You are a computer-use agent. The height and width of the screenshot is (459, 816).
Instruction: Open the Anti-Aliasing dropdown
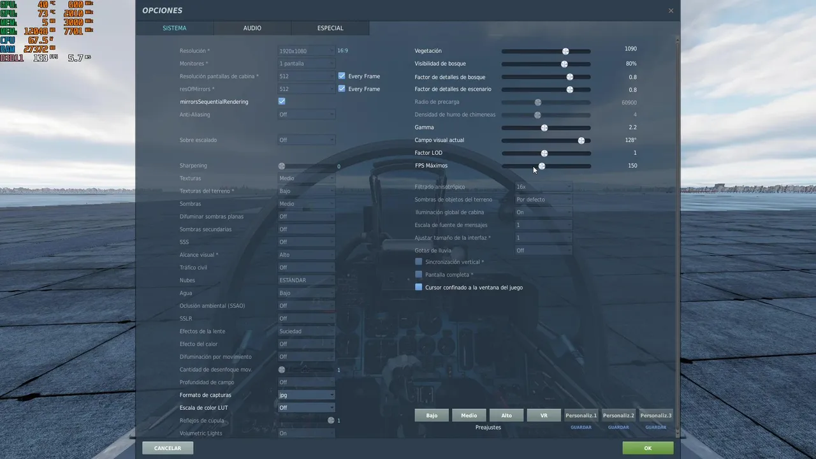(306, 115)
